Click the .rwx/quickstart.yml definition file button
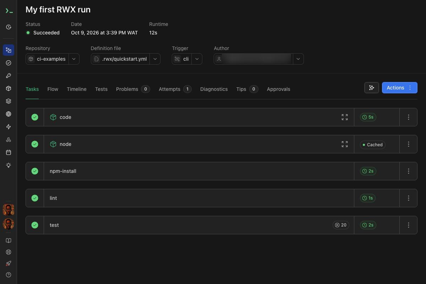 point(120,59)
